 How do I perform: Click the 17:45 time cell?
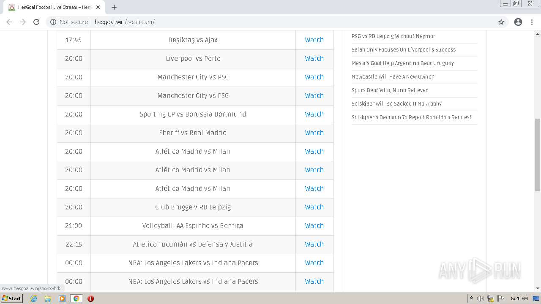(x=74, y=40)
